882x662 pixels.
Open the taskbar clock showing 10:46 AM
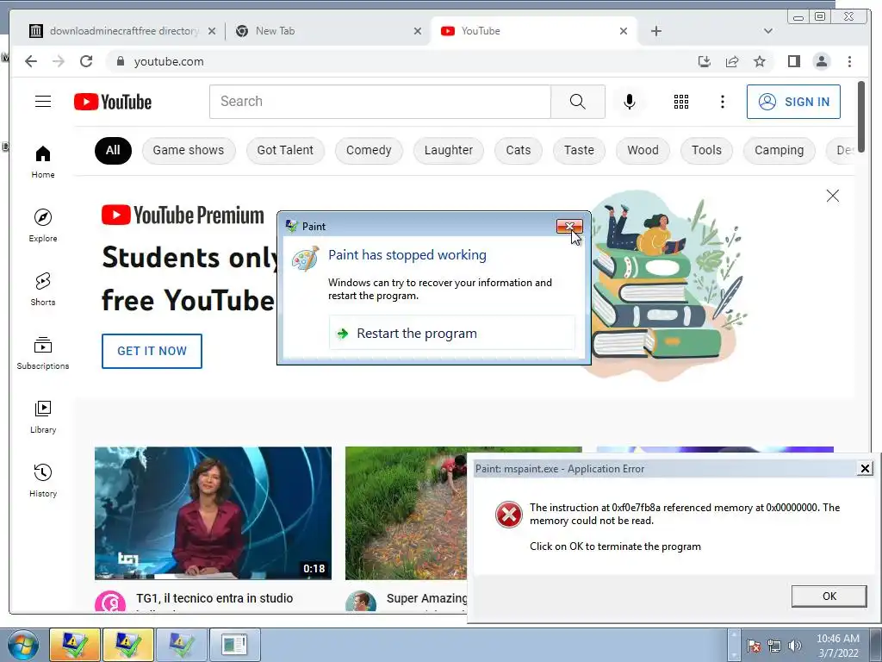point(838,646)
